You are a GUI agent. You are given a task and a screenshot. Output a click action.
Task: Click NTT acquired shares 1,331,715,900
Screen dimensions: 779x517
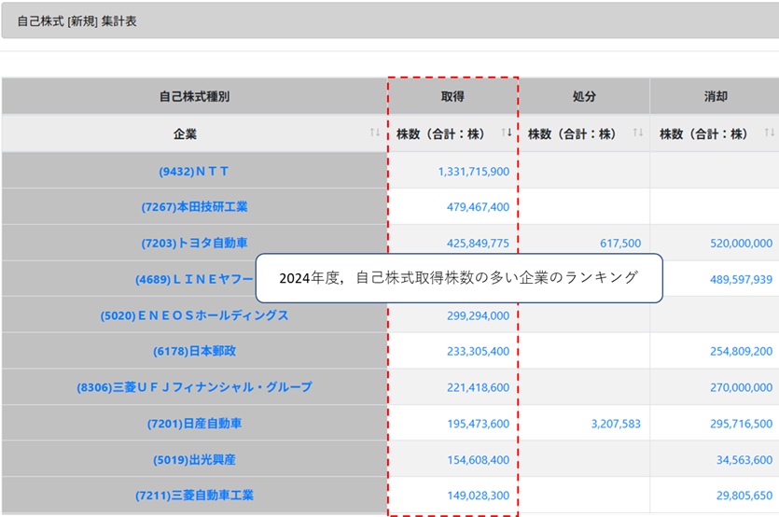click(x=473, y=172)
